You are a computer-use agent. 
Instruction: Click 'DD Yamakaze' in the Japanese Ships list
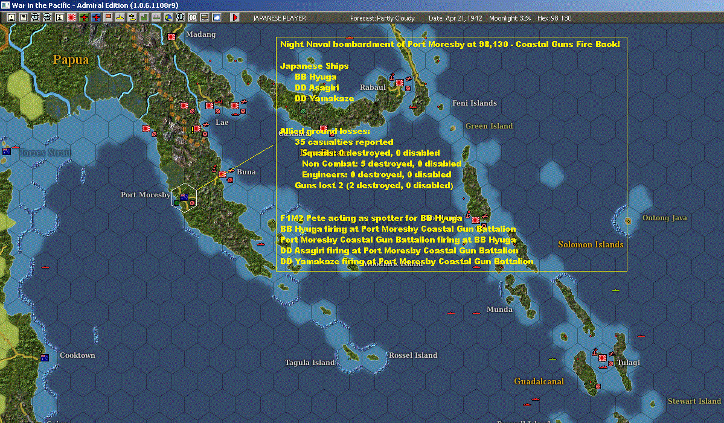[324, 98]
